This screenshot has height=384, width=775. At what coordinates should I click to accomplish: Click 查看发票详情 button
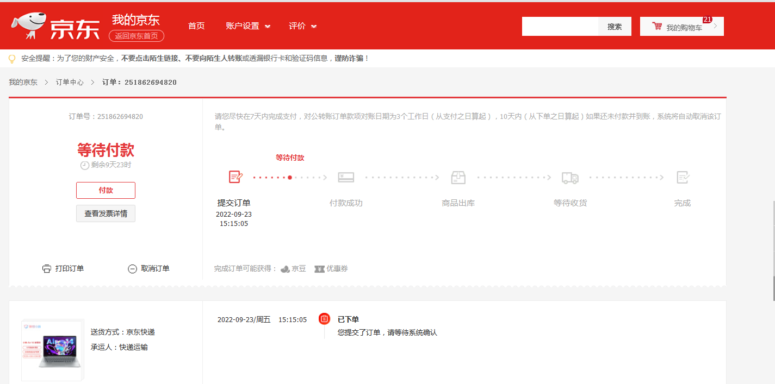pyautogui.click(x=106, y=213)
